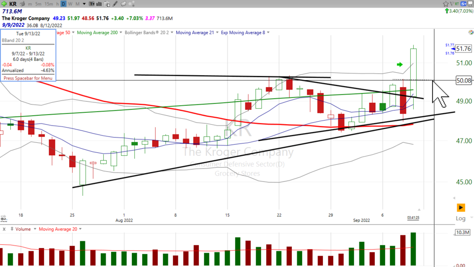
Task: Click Press Spacebar for Menu text
Action: click(28, 78)
